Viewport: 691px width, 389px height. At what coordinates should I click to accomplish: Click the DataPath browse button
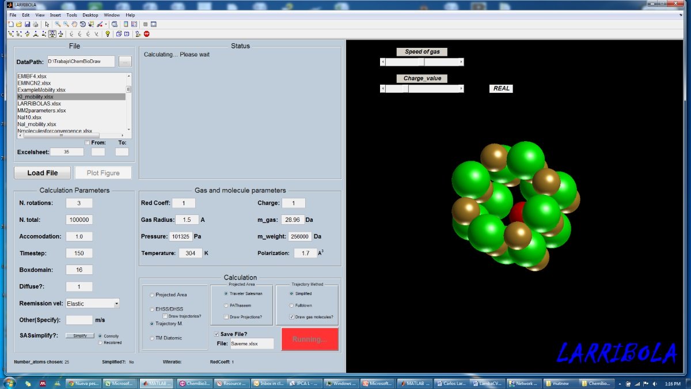click(x=126, y=61)
